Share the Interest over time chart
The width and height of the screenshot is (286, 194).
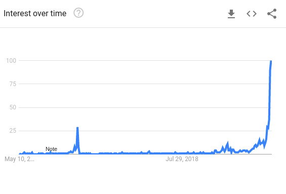(x=272, y=14)
